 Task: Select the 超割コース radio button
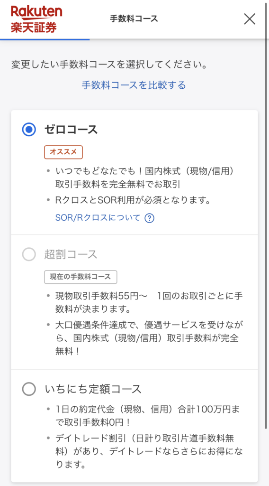click(29, 255)
